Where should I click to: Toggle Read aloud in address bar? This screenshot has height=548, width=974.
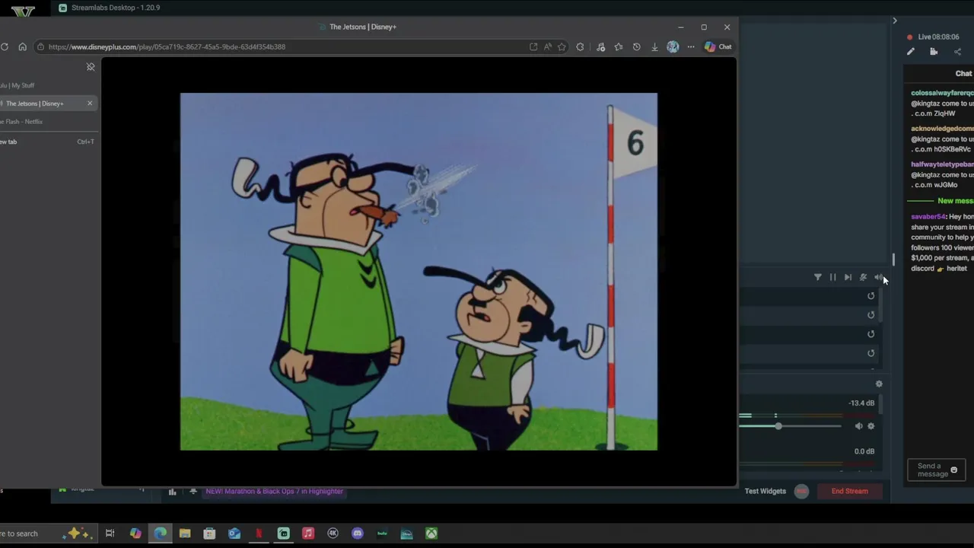click(548, 47)
